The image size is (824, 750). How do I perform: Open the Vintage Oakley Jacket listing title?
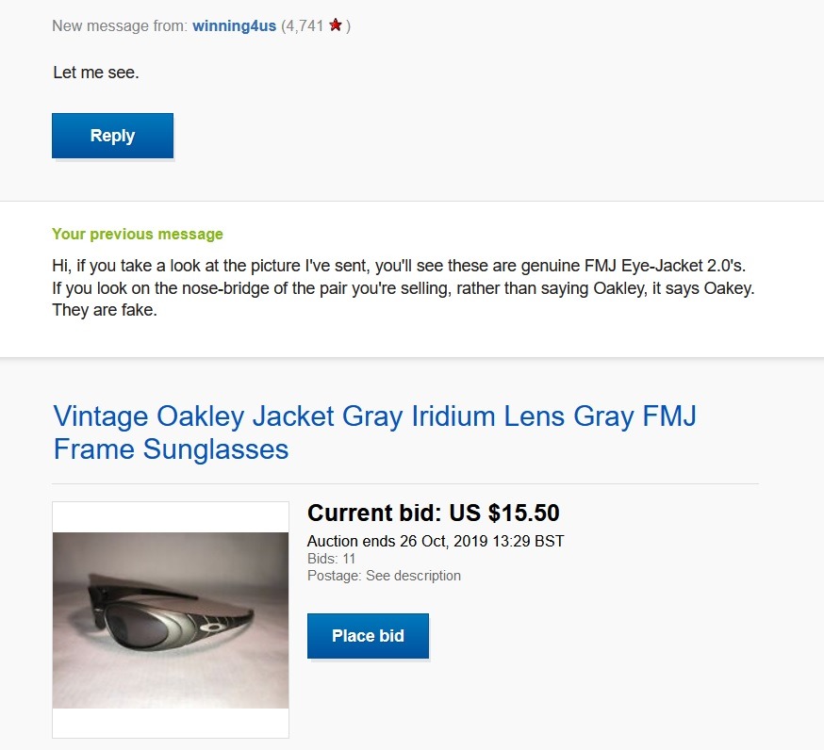click(374, 432)
